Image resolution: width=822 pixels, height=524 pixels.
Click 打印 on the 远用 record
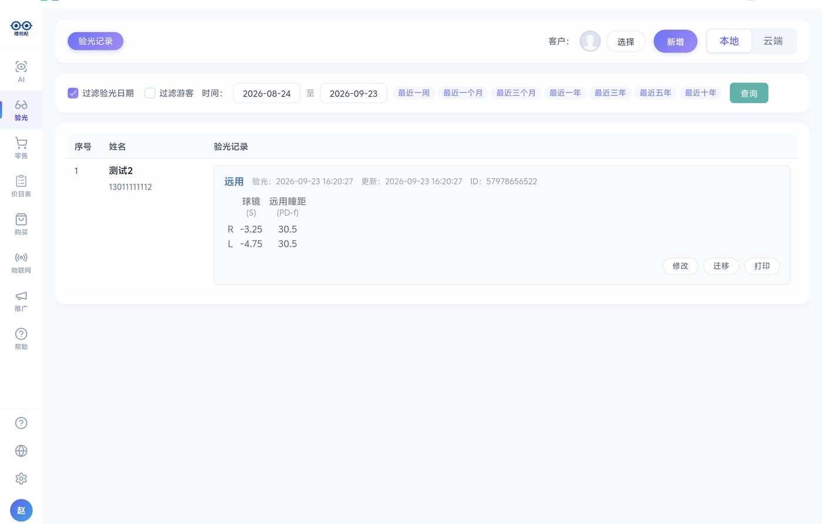pyautogui.click(x=762, y=266)
